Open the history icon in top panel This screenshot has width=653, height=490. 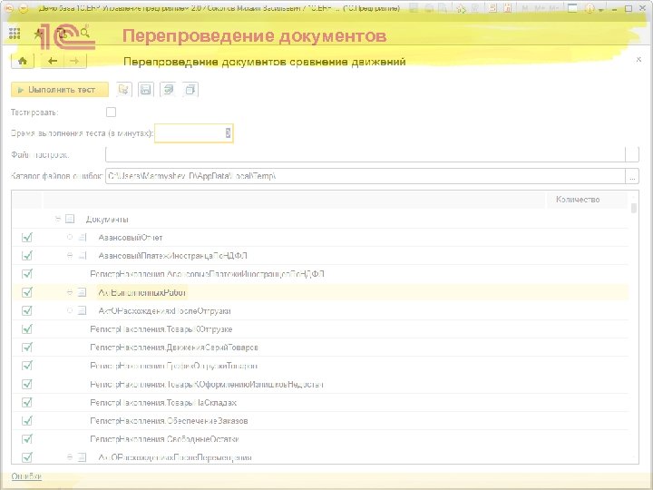tap(63, 34)
